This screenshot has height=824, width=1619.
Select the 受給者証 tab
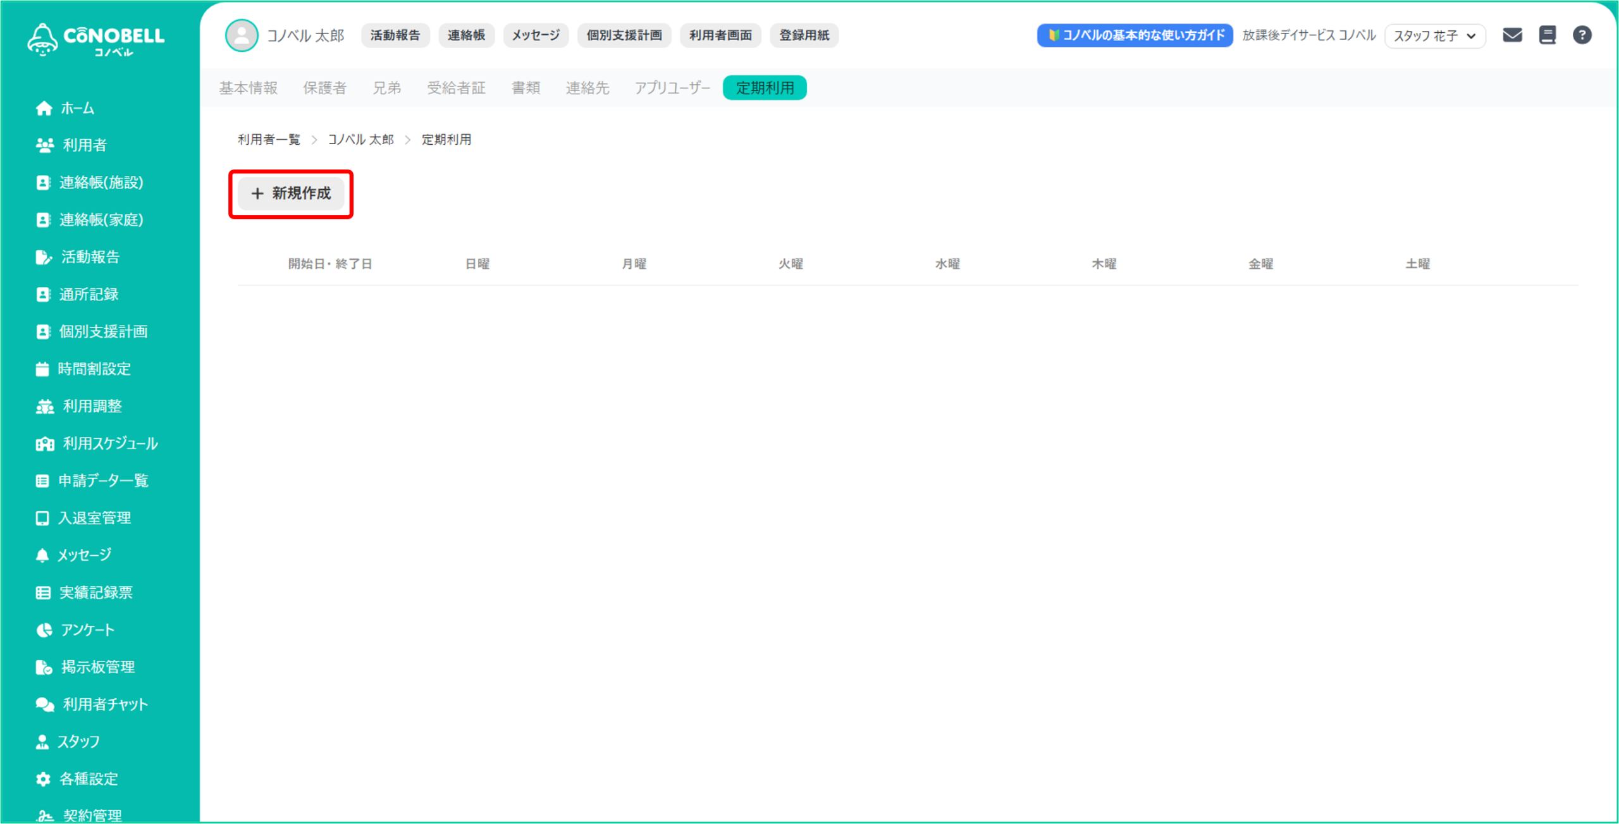(x=456, y=88)
